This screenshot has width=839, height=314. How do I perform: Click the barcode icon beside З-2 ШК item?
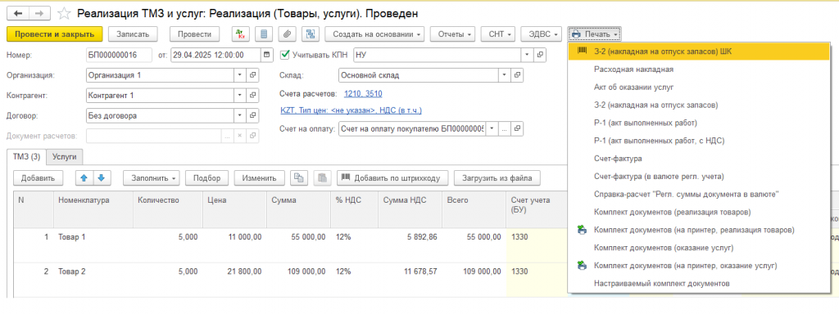583,52
